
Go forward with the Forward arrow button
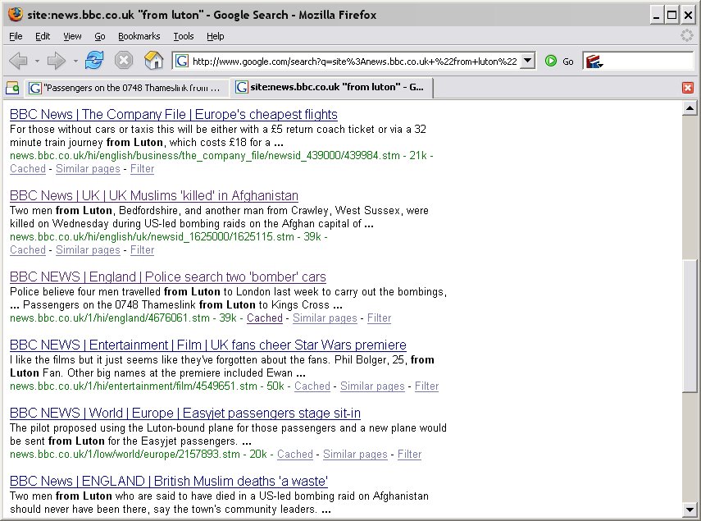(57, 61)
